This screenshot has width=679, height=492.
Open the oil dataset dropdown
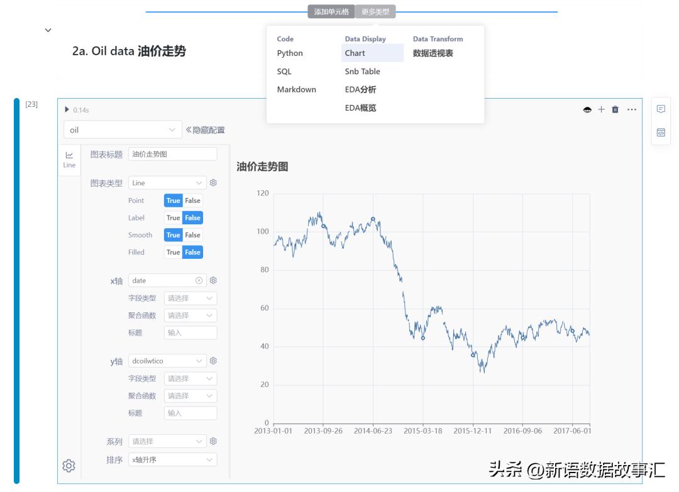pyautogui.click(x=123, y=129)
